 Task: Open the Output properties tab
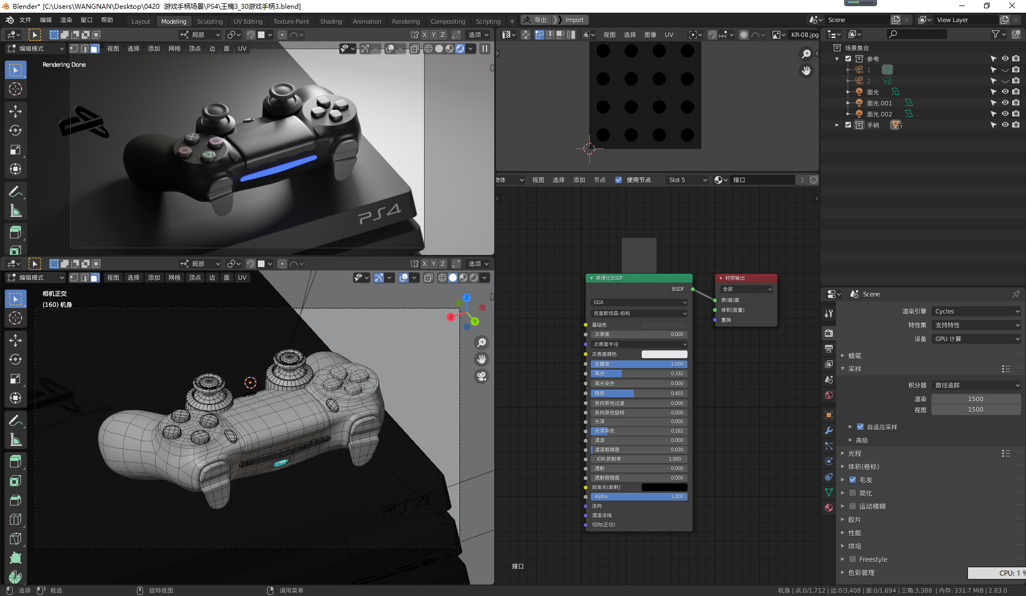pos(829,348)
